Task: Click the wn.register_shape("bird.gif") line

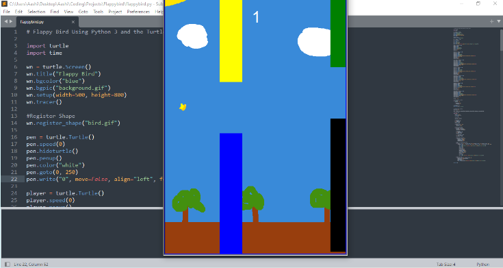Action: [73, 123]
